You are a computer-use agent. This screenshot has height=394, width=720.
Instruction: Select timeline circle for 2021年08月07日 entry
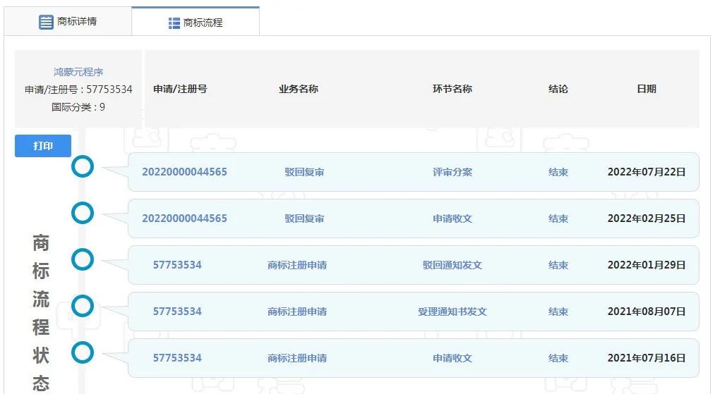pyautogui.click(x=83, y=306)
